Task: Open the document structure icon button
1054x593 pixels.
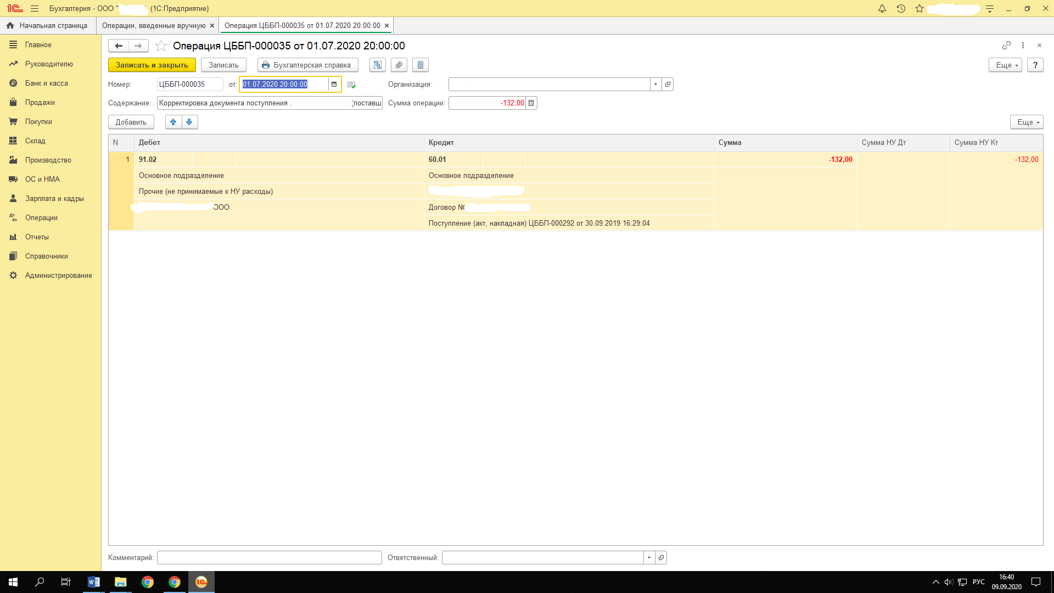Action: pos(378,65)
